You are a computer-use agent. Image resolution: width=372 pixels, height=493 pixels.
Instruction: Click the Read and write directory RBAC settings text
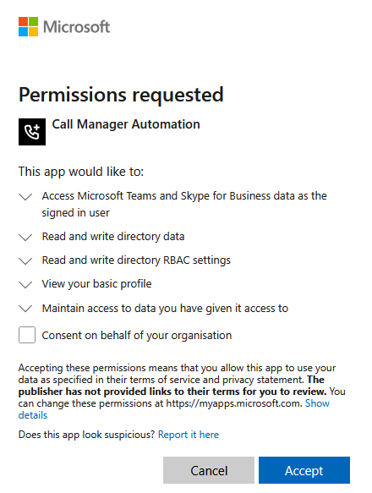pyautogui.click(x=136, y=260)
